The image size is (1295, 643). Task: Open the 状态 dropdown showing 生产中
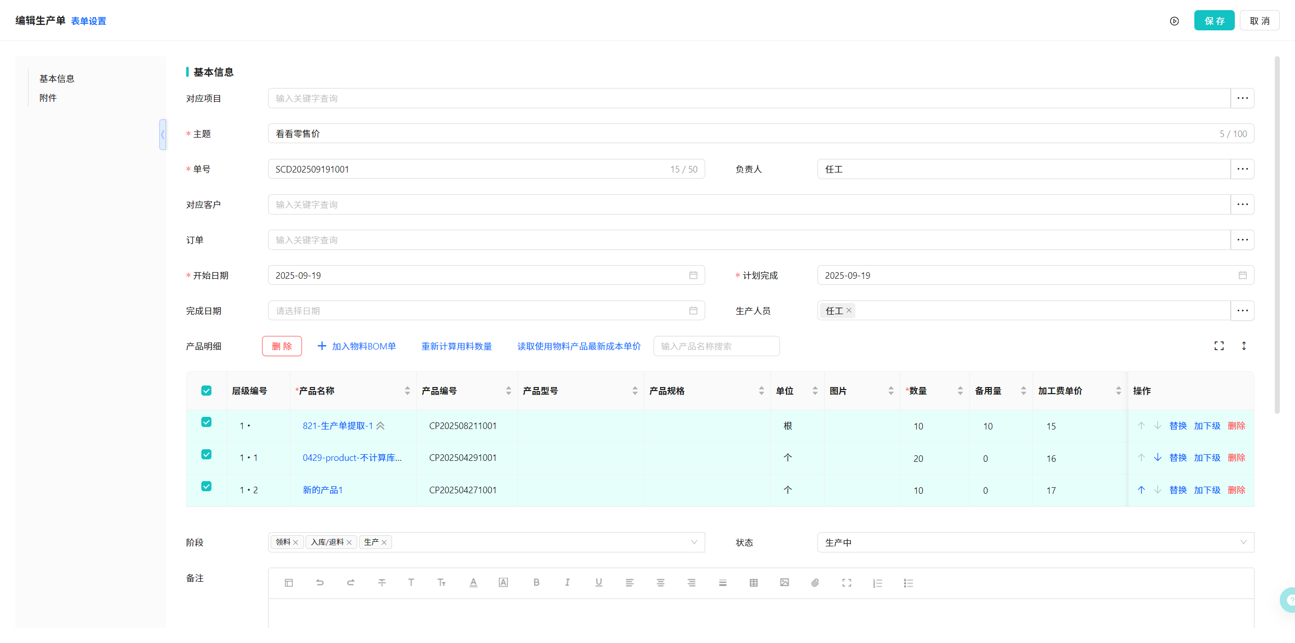coord(1035,542)
